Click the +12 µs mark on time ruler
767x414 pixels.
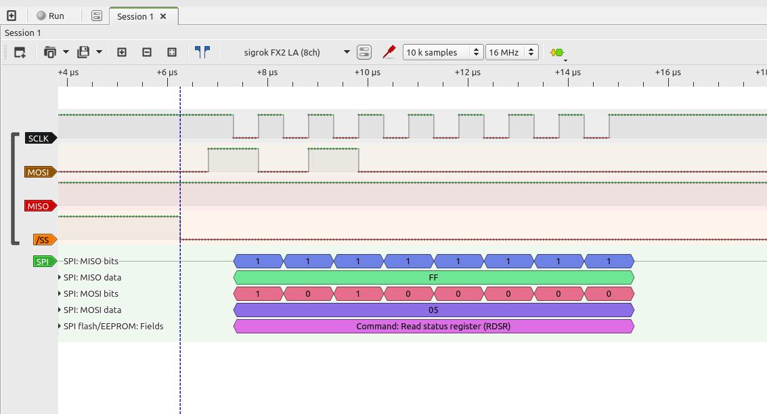pos(468,73)
